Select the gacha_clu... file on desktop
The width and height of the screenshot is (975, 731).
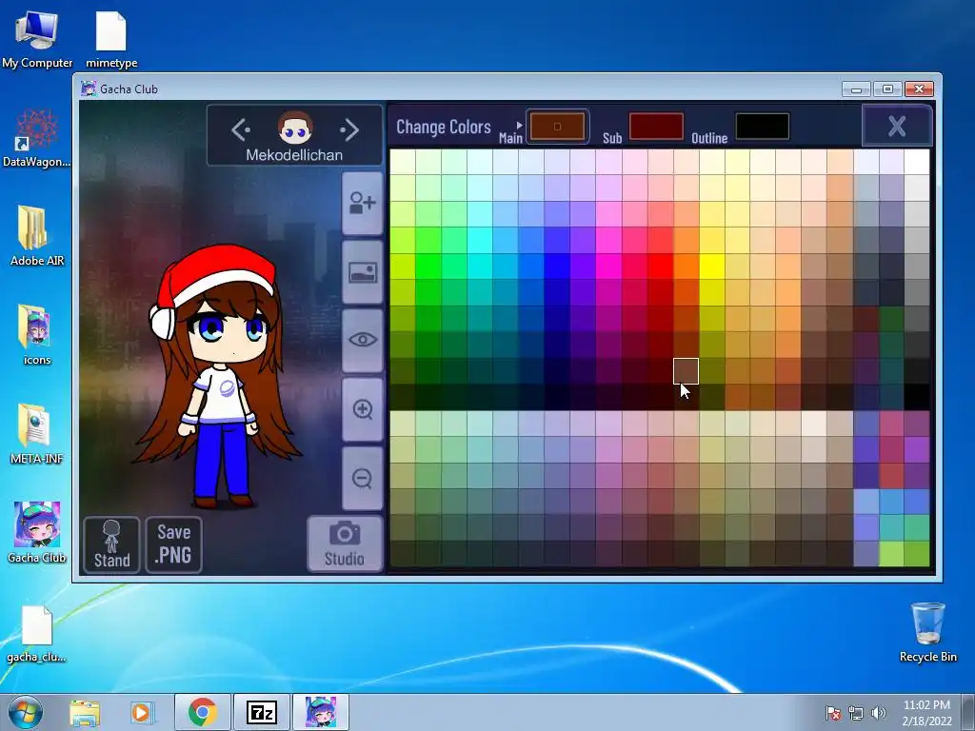pyautogui.click(x=37, y=634)
